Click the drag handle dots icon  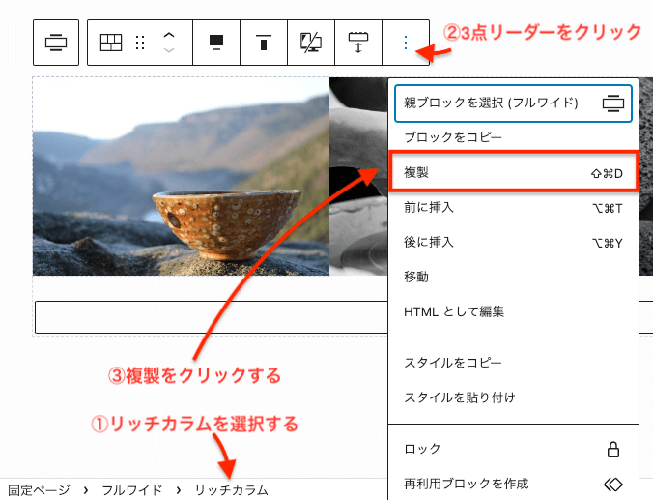coord(140,43)
